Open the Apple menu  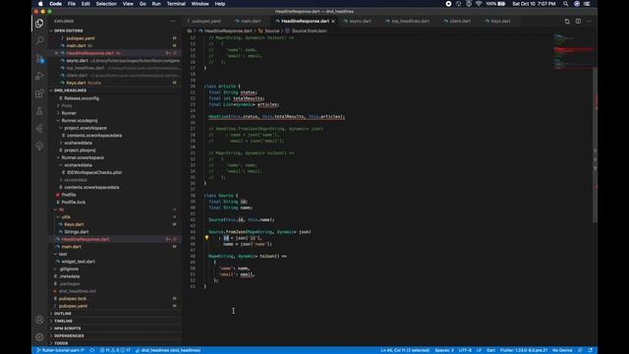(40, 4)
